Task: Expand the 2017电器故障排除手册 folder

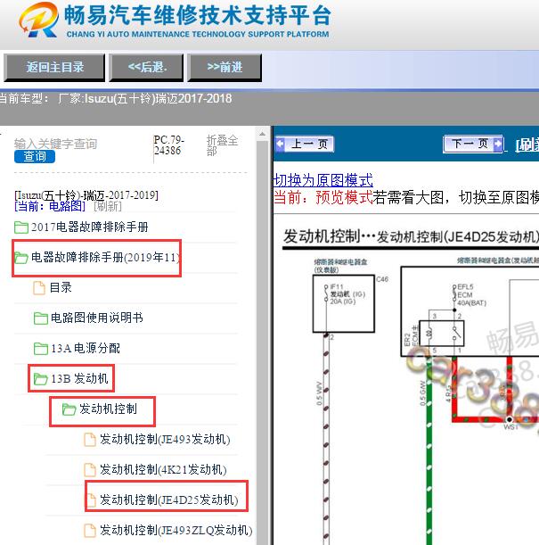Action: point(90,227)
